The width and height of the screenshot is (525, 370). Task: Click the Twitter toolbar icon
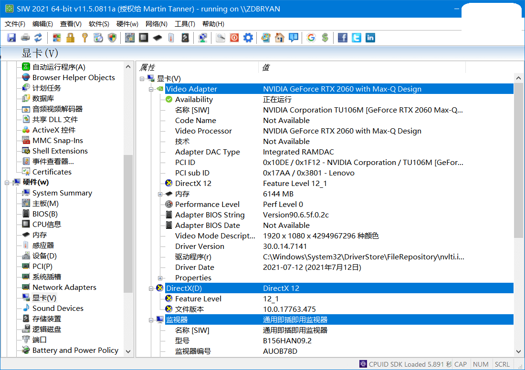[356, 38]
